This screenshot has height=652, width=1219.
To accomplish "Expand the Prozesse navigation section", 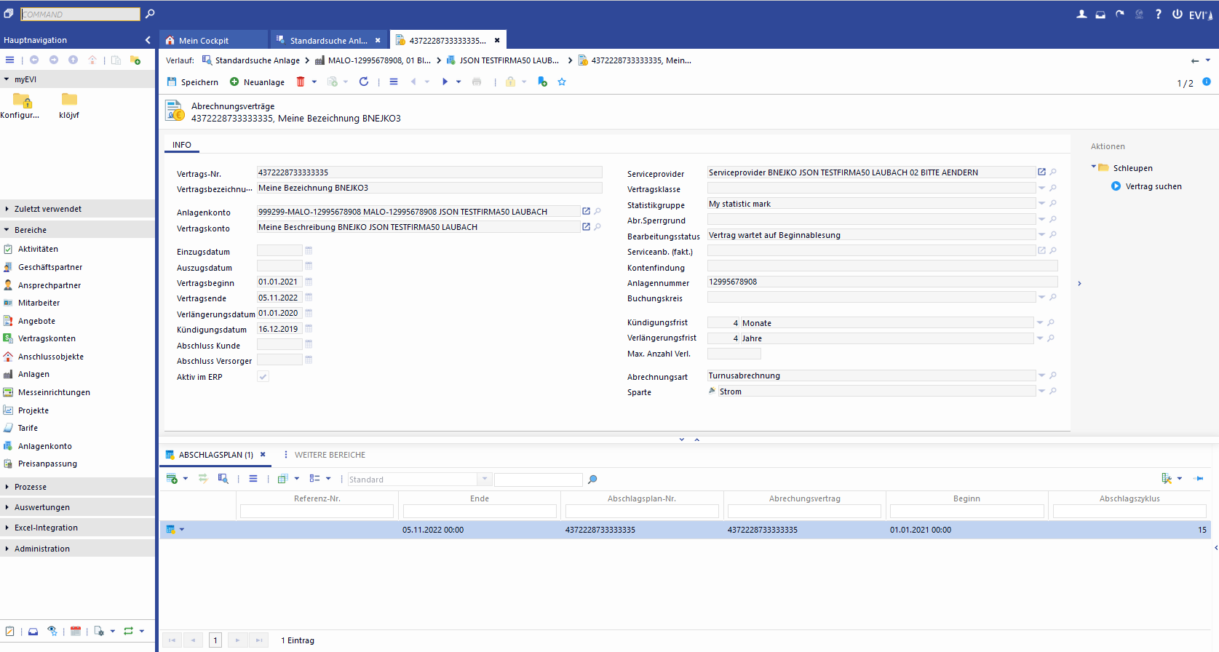I will 31,487.
